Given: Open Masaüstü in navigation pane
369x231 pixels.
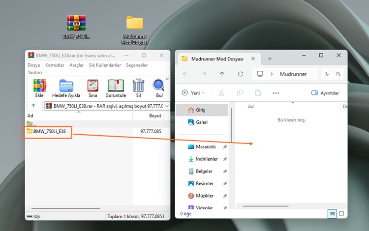Looking at the screenshot, I should (202, 147).
